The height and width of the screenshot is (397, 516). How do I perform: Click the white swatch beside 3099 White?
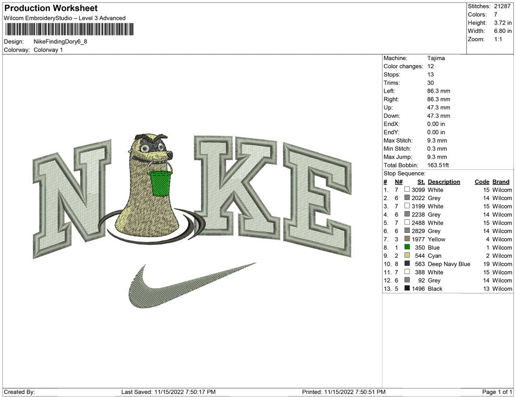tap(407, 190)
